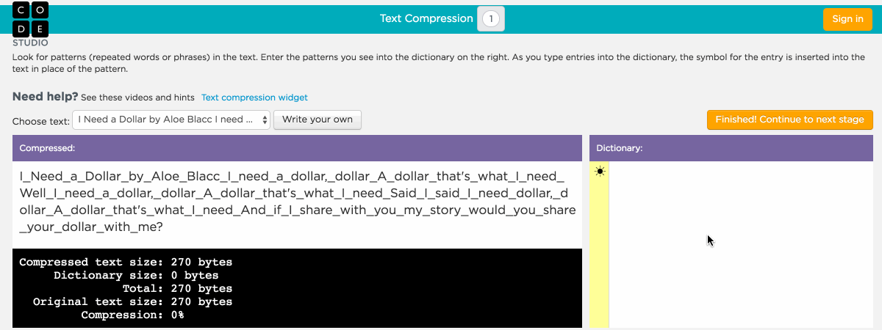882x330 pixels.
Task: Click the dropdown arrows on the text selector
Action: tap(265, 120)
